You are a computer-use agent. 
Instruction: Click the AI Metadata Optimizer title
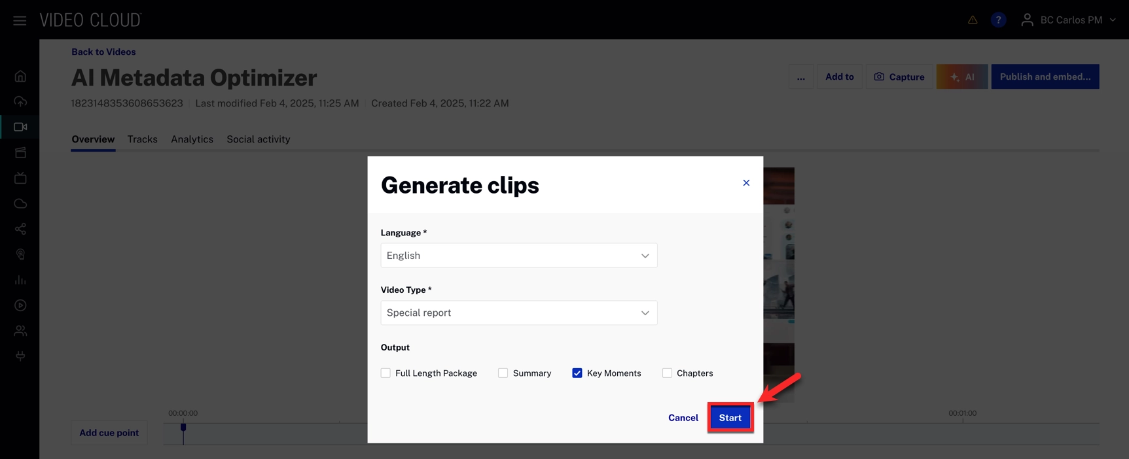coord(194,78)
